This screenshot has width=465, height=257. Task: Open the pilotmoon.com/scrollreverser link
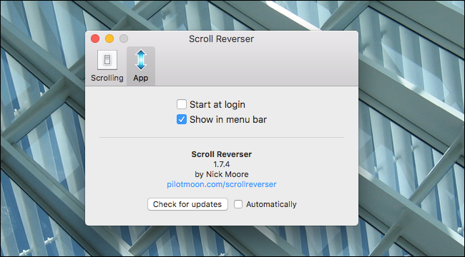point(222,184)
